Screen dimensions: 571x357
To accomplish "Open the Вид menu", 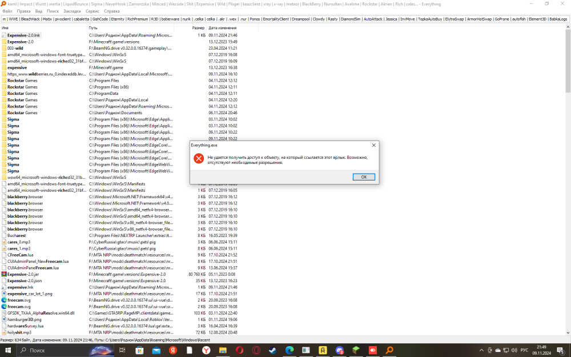I will 39,11.
